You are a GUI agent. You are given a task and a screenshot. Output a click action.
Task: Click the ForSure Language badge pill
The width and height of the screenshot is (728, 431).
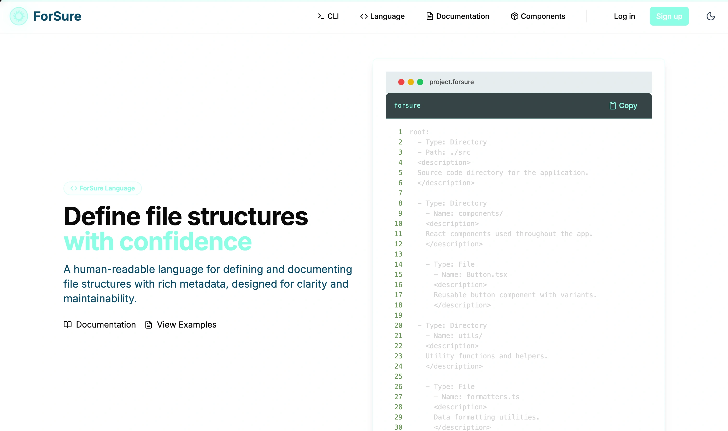point(102,188)
